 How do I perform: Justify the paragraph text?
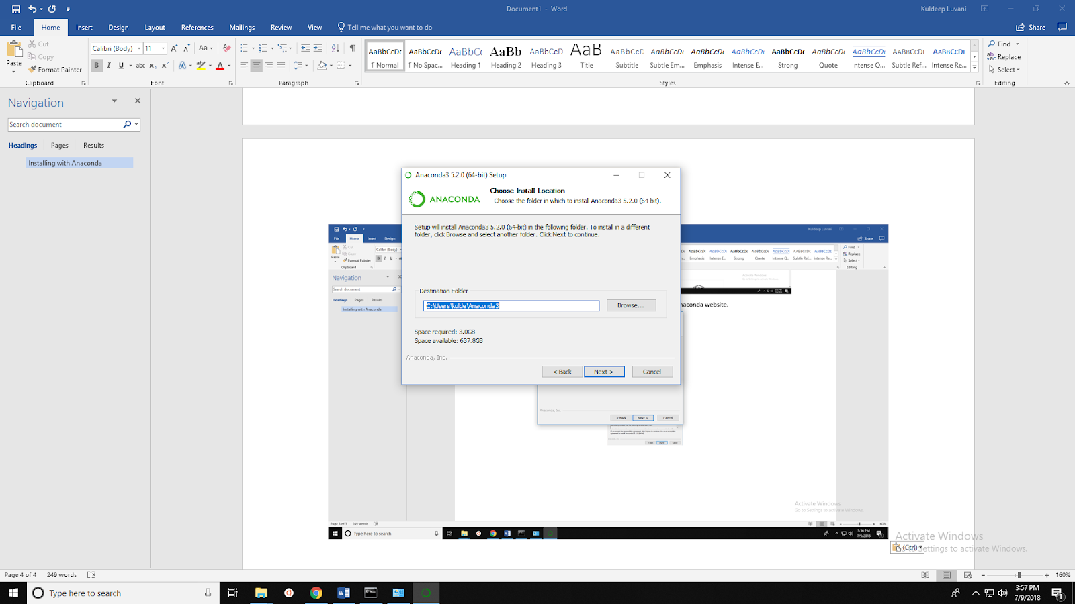click(281, 65)
